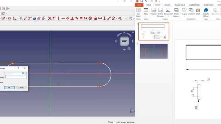Apply the horizontal distance constraint
221x124 pixels.
100,18
